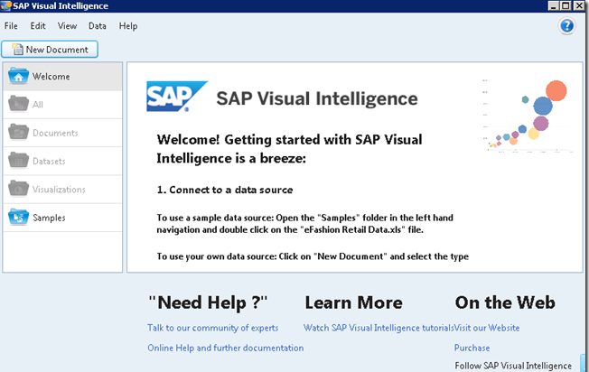589x372 pixels.
Task: Click the 'Need Help ?' heading
Action: [x=208, y=303]
